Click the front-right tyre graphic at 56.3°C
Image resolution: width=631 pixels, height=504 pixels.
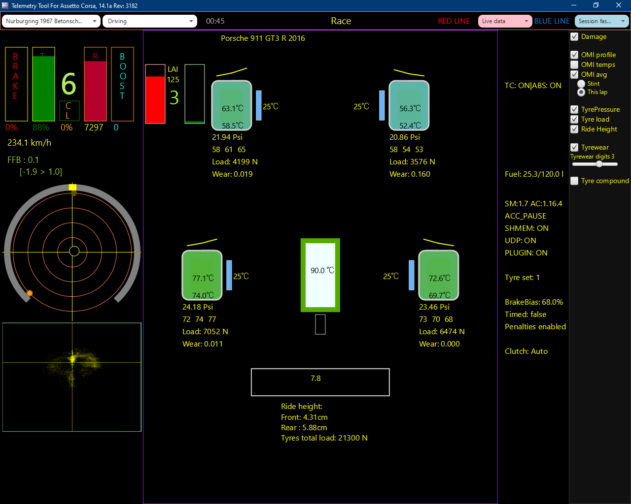click(409, 105)
